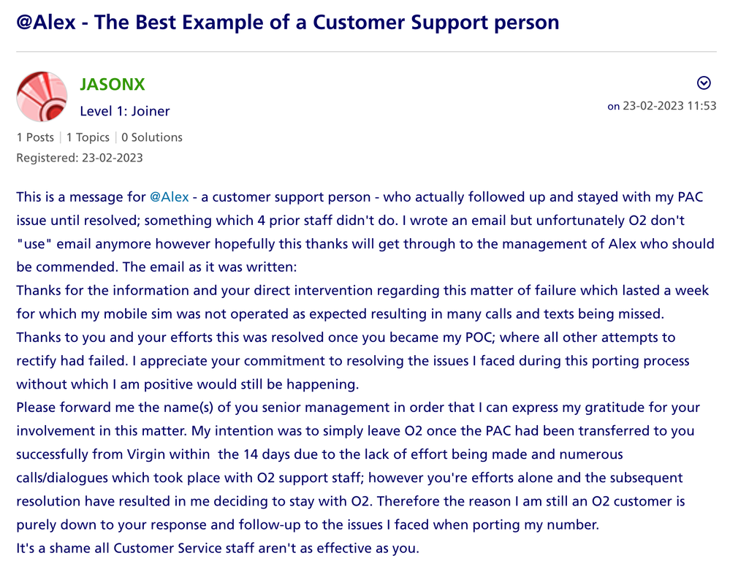Click the 0 Solutions count
This screenshot has height=572, width=730.
152,137
